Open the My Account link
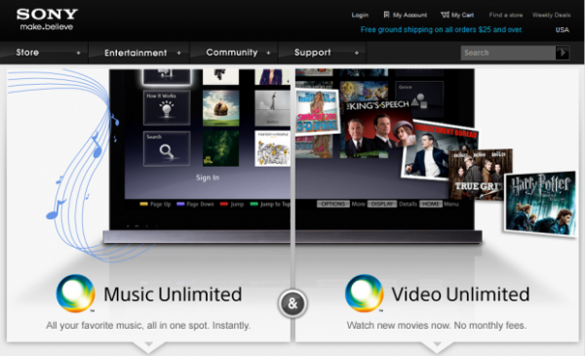The image size is (585, 356). point(409,15)
